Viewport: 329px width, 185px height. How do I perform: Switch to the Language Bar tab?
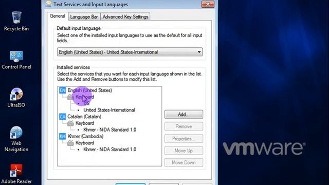pos(84,17)
